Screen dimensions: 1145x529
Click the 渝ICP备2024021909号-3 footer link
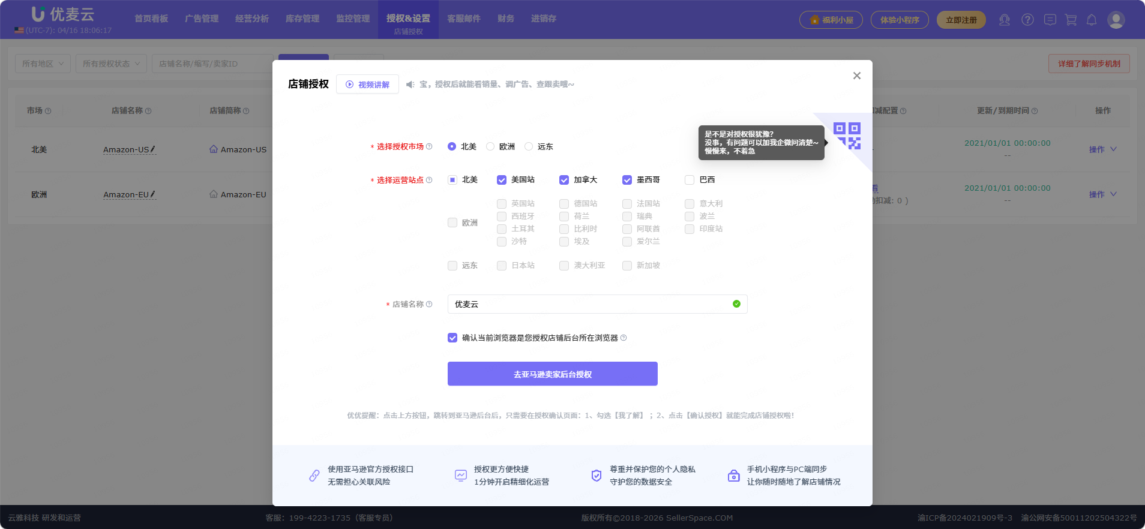[965, 518]
